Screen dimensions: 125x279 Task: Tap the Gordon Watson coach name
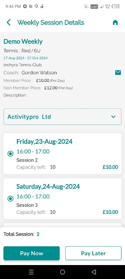(x=39, y=73)
